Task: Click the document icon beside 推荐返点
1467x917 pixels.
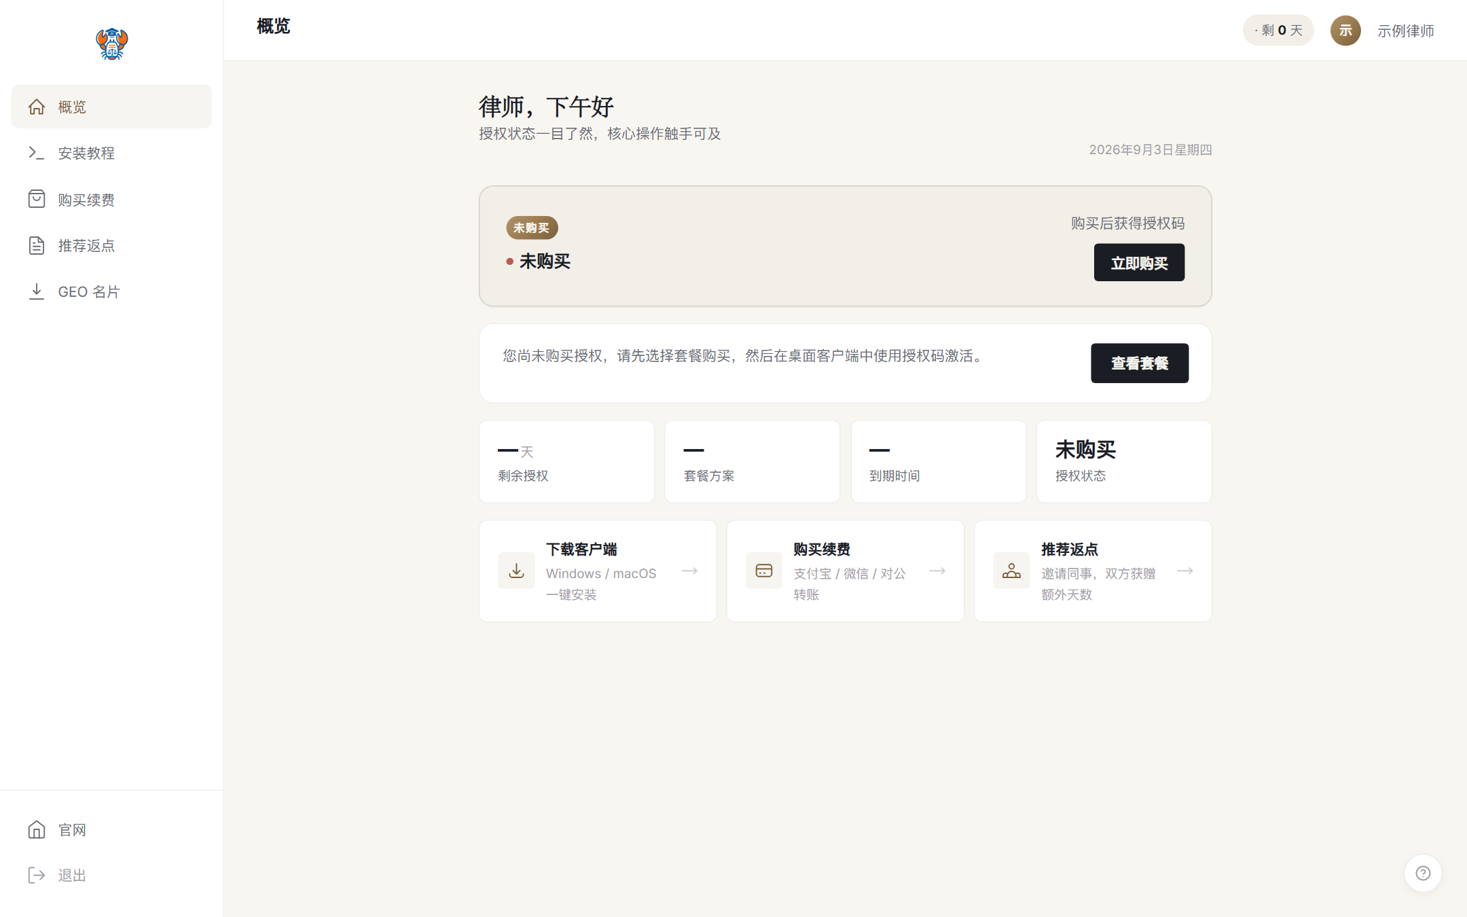Action: tap(37, 245)
